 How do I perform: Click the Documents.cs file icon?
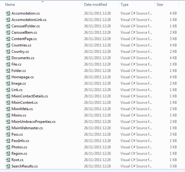8,58
